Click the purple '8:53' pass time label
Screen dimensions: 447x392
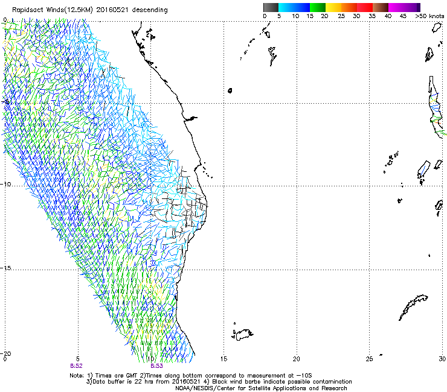click(156, 366)
